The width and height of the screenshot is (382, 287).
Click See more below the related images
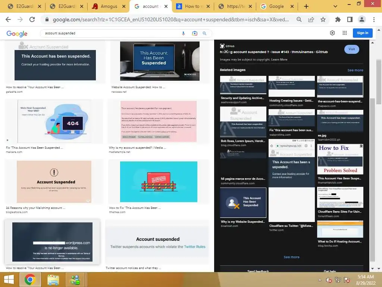click(x=291, y=257)
